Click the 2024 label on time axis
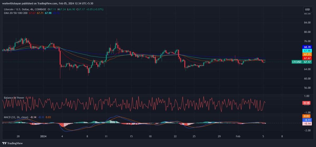This screenshot has height=147, width=316. (x=43, y=137)
